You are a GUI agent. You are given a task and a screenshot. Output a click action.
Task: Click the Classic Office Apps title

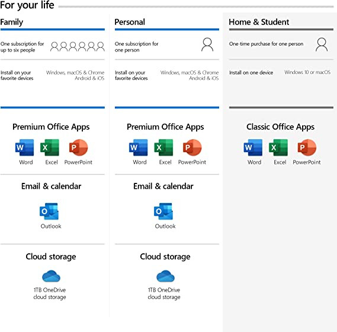click(280, 127)
